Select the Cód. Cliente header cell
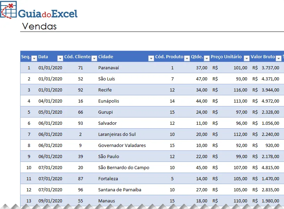This screenshot has width=284, height=209. point(80,56)
